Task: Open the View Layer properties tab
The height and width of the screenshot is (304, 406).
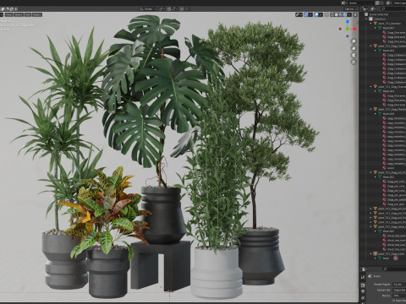Action: 363,298
